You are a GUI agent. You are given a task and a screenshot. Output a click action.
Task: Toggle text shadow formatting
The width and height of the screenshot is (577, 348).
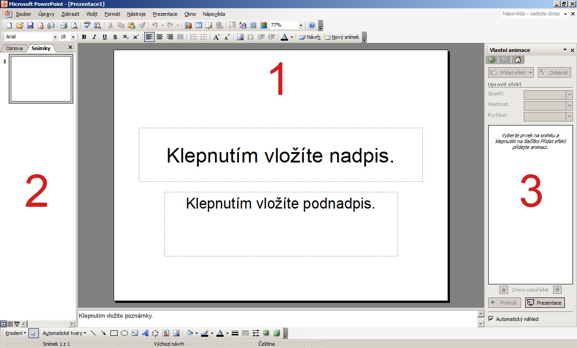click(115, 37)
